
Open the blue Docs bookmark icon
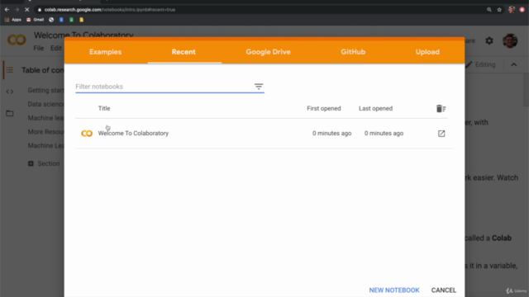click(61, 20)
